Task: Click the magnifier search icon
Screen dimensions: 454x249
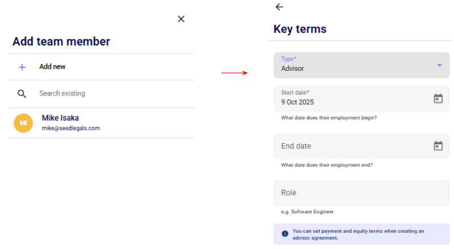Action: pos(22,94)
